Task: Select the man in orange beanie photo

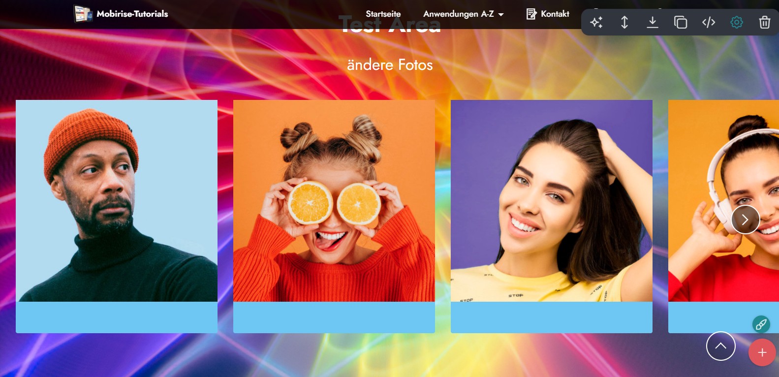Action: pyautogui.click(x=117, y=201)
